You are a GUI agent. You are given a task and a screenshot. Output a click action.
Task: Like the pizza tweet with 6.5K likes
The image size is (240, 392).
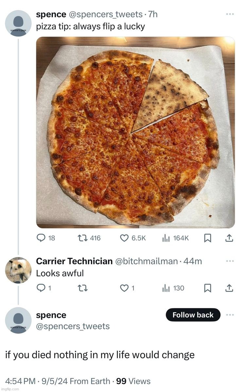click(133, 238)
